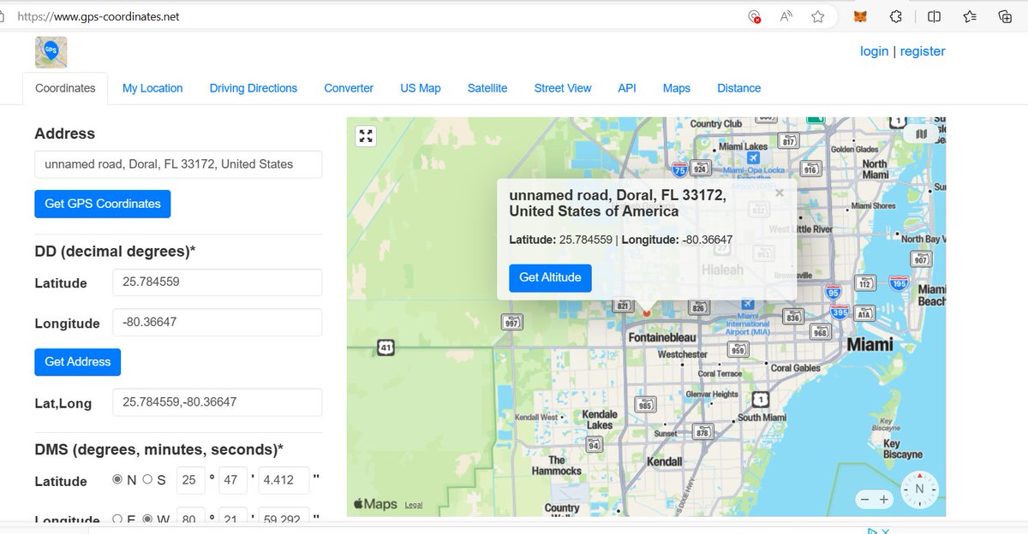Click the Get Altitude button

pos(550,278)
